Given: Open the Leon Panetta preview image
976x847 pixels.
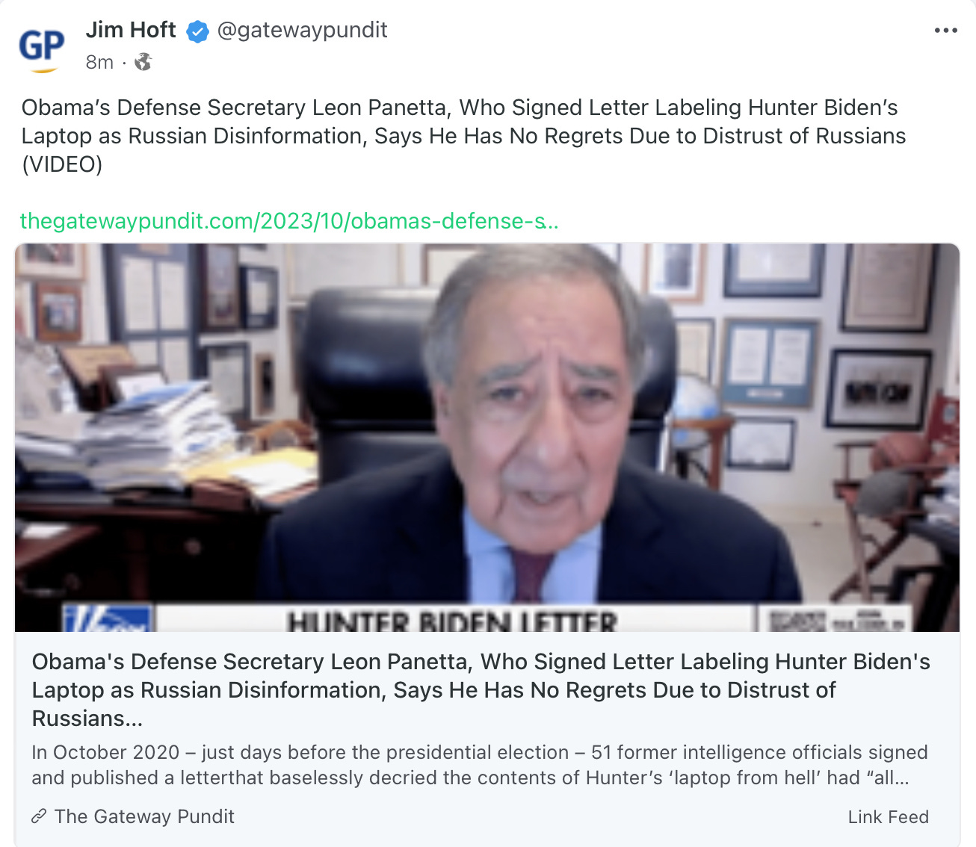Looking at the screenshot, I should click(487, 438).
